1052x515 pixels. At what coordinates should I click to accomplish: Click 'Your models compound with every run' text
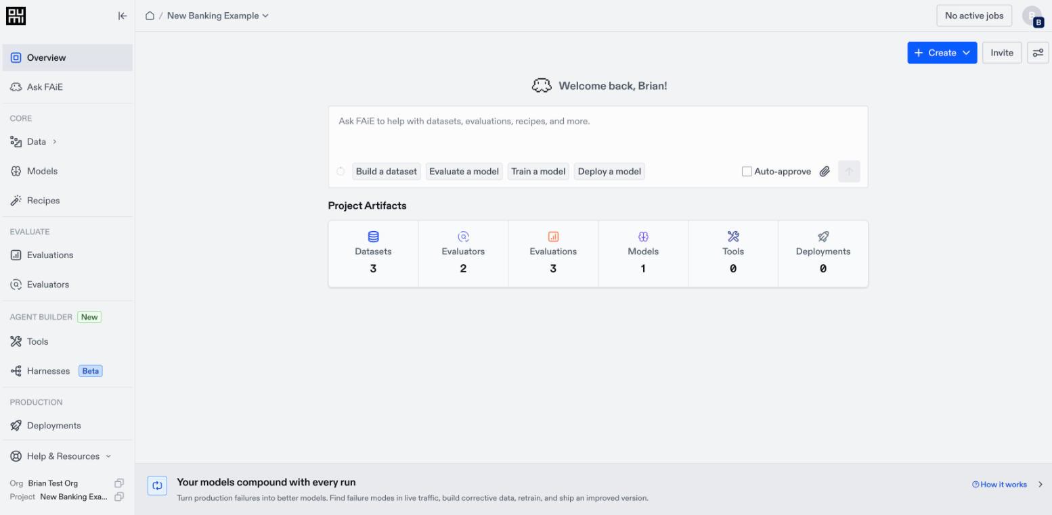[266, 483]
